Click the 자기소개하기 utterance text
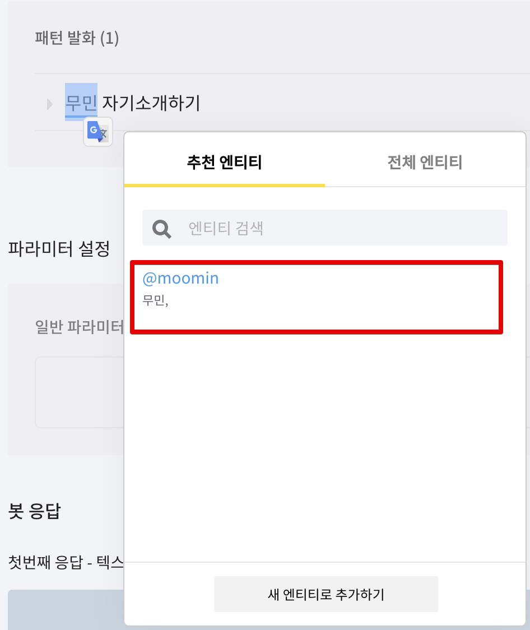The width and height of the screenshot is (530, 630). click(x=151, y=103)
